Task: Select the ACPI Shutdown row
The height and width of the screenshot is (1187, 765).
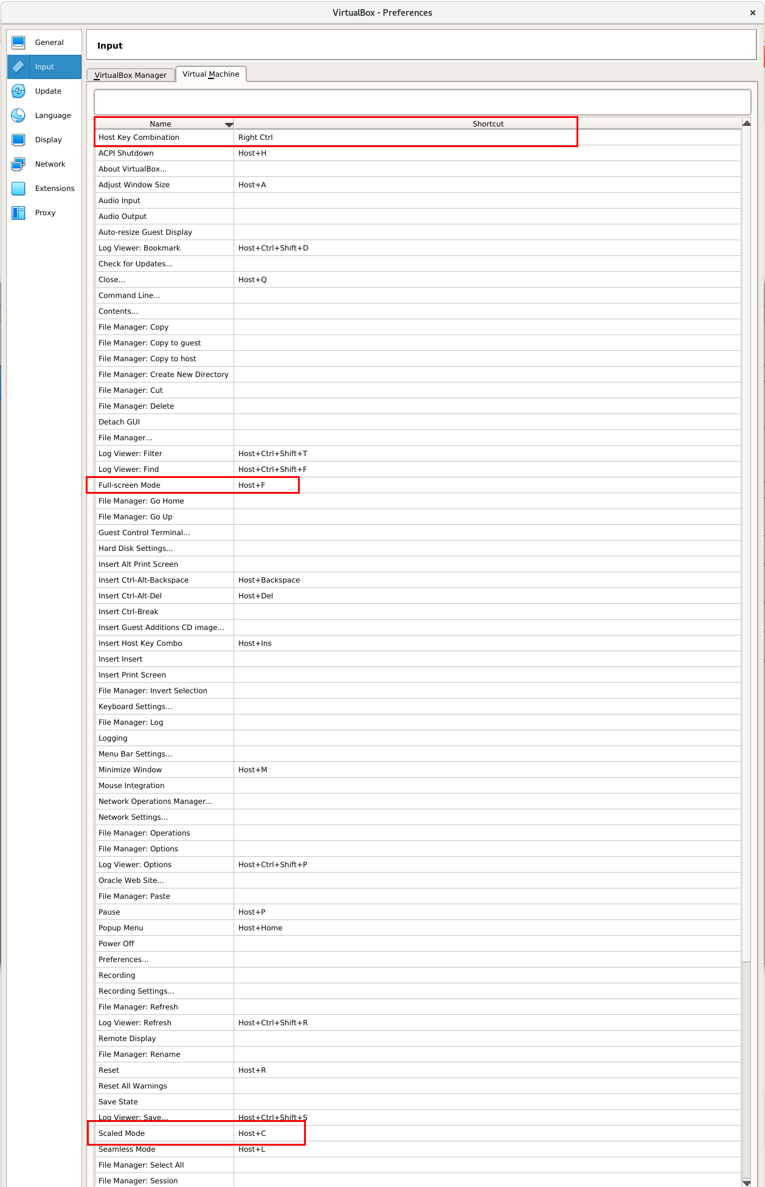Action: click(x=418, y=153)
